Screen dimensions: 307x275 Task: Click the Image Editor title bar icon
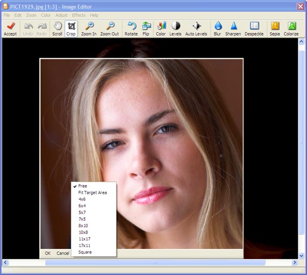pyautogui.click(x=6, y=7)
